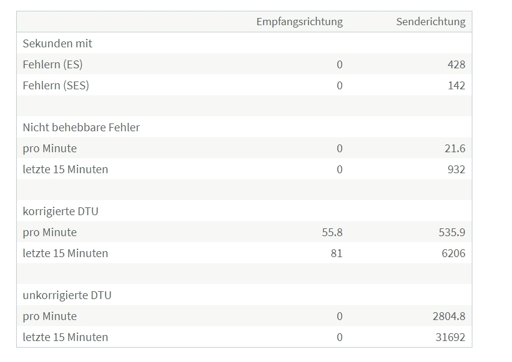The height and width of the screenshot is (362, 512).
Task: Click the Fehlern (ES) row label
Action: pyautogui.click(x=53, y=65)
